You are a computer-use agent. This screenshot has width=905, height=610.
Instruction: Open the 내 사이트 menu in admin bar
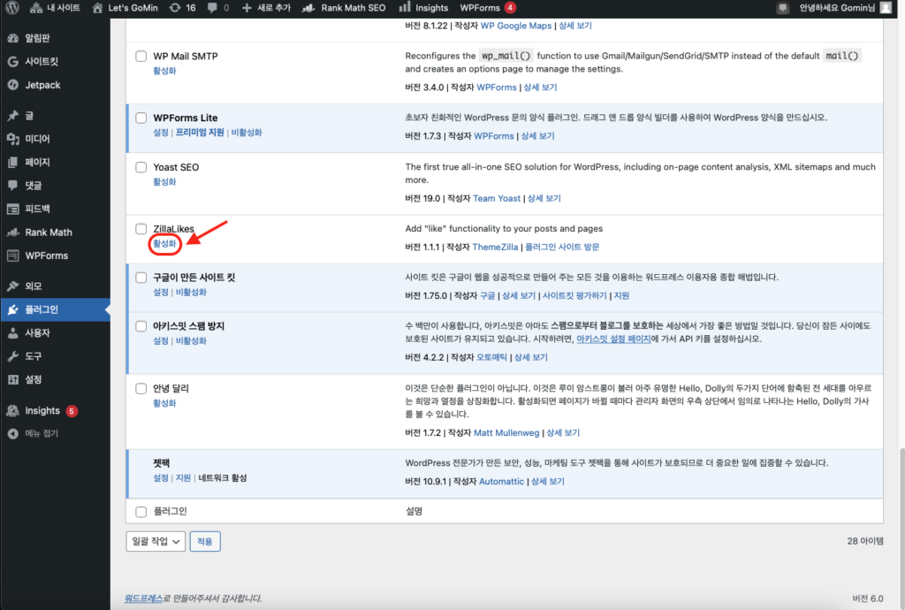[x=55, y=7]
